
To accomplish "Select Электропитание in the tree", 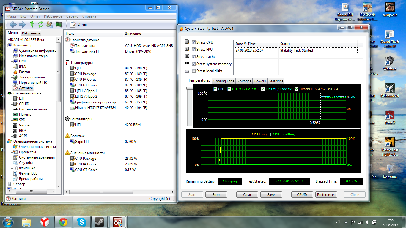I will 32,77.
